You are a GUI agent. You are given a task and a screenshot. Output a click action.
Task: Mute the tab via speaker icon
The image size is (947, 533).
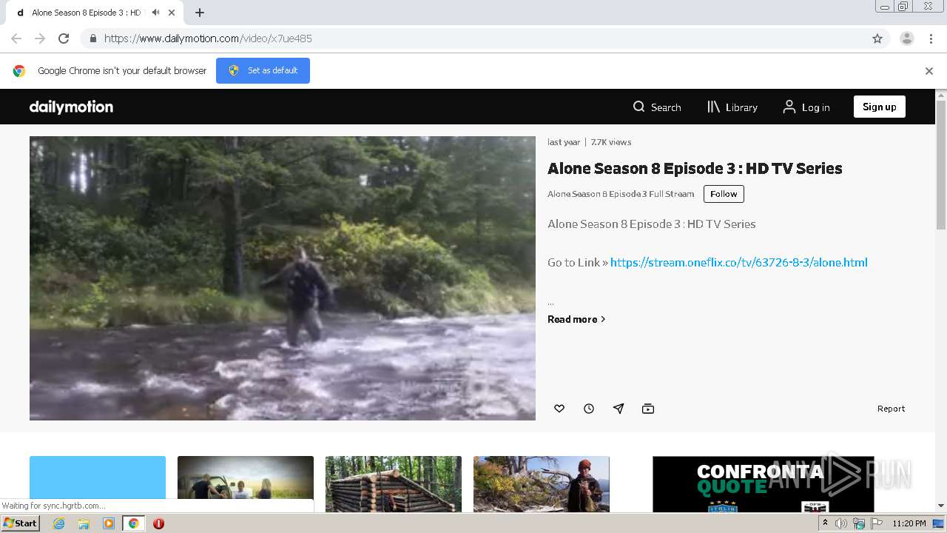[155, 13]
